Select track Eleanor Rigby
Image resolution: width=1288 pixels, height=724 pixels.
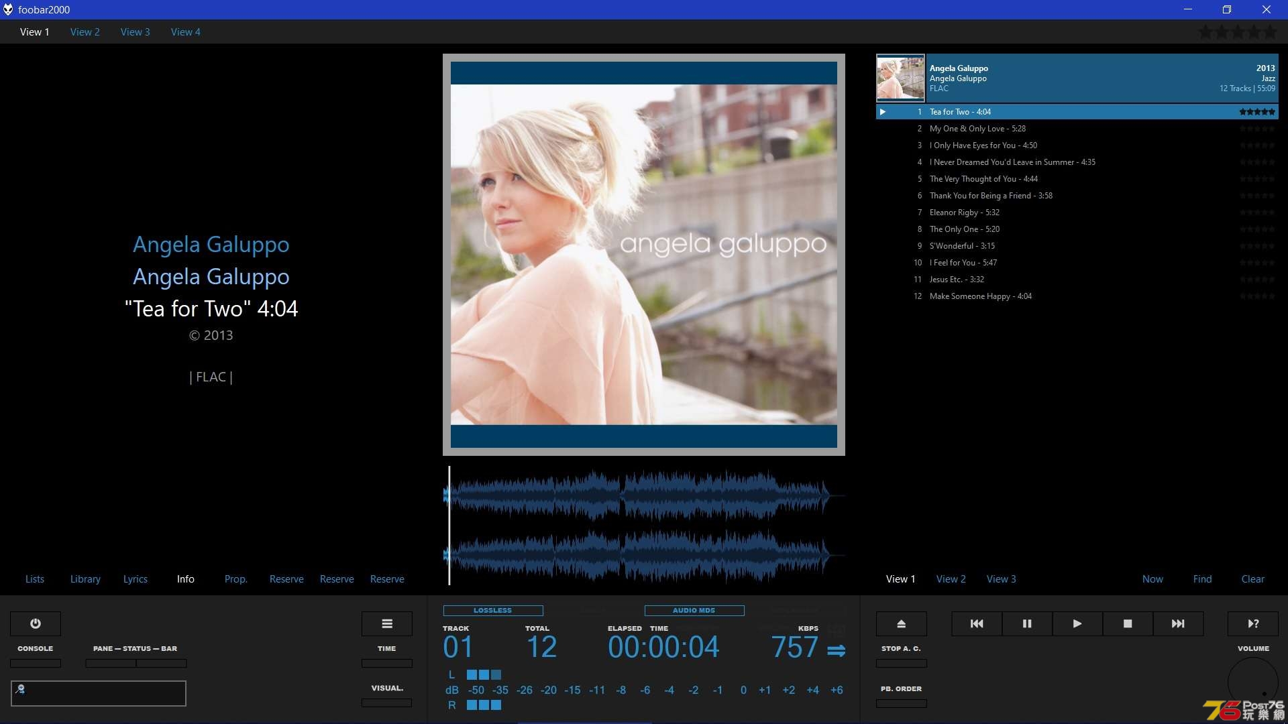[x=1077, y=213]
